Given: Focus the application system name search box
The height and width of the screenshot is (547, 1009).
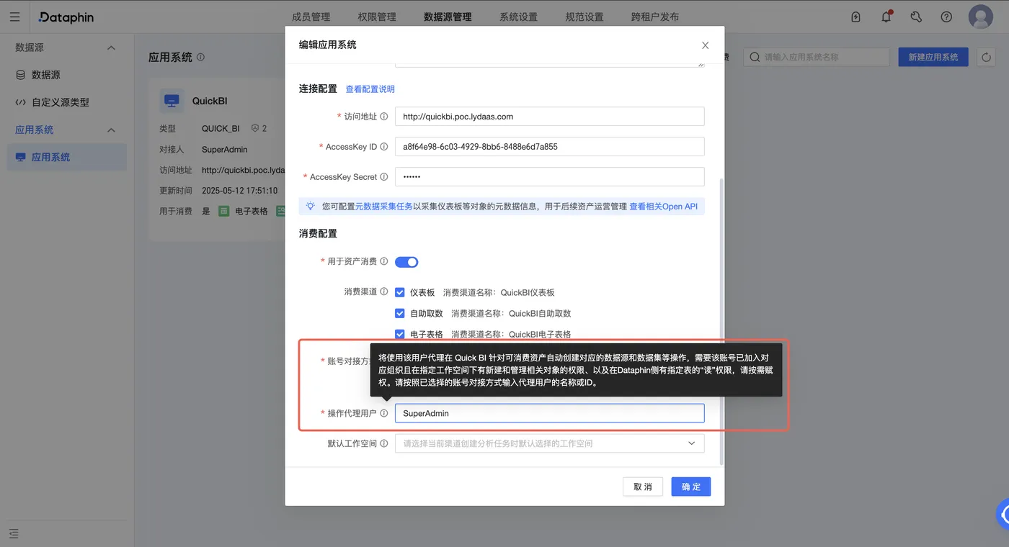Looking at the screenshot, I should click(x=817, y=57).
